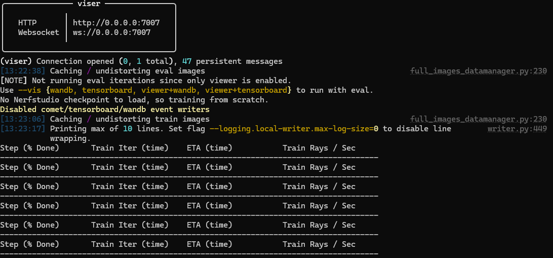Click the Connection opened message text
Image resolution: width=553 pixels, height=258 pixels.
(75, 61)
